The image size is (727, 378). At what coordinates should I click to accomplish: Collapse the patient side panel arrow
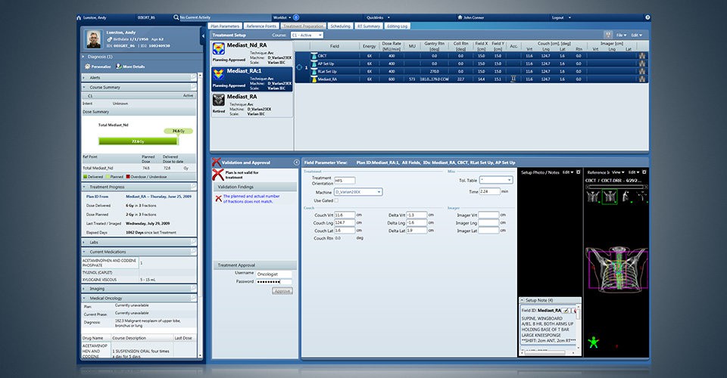[x=203, y=36]
